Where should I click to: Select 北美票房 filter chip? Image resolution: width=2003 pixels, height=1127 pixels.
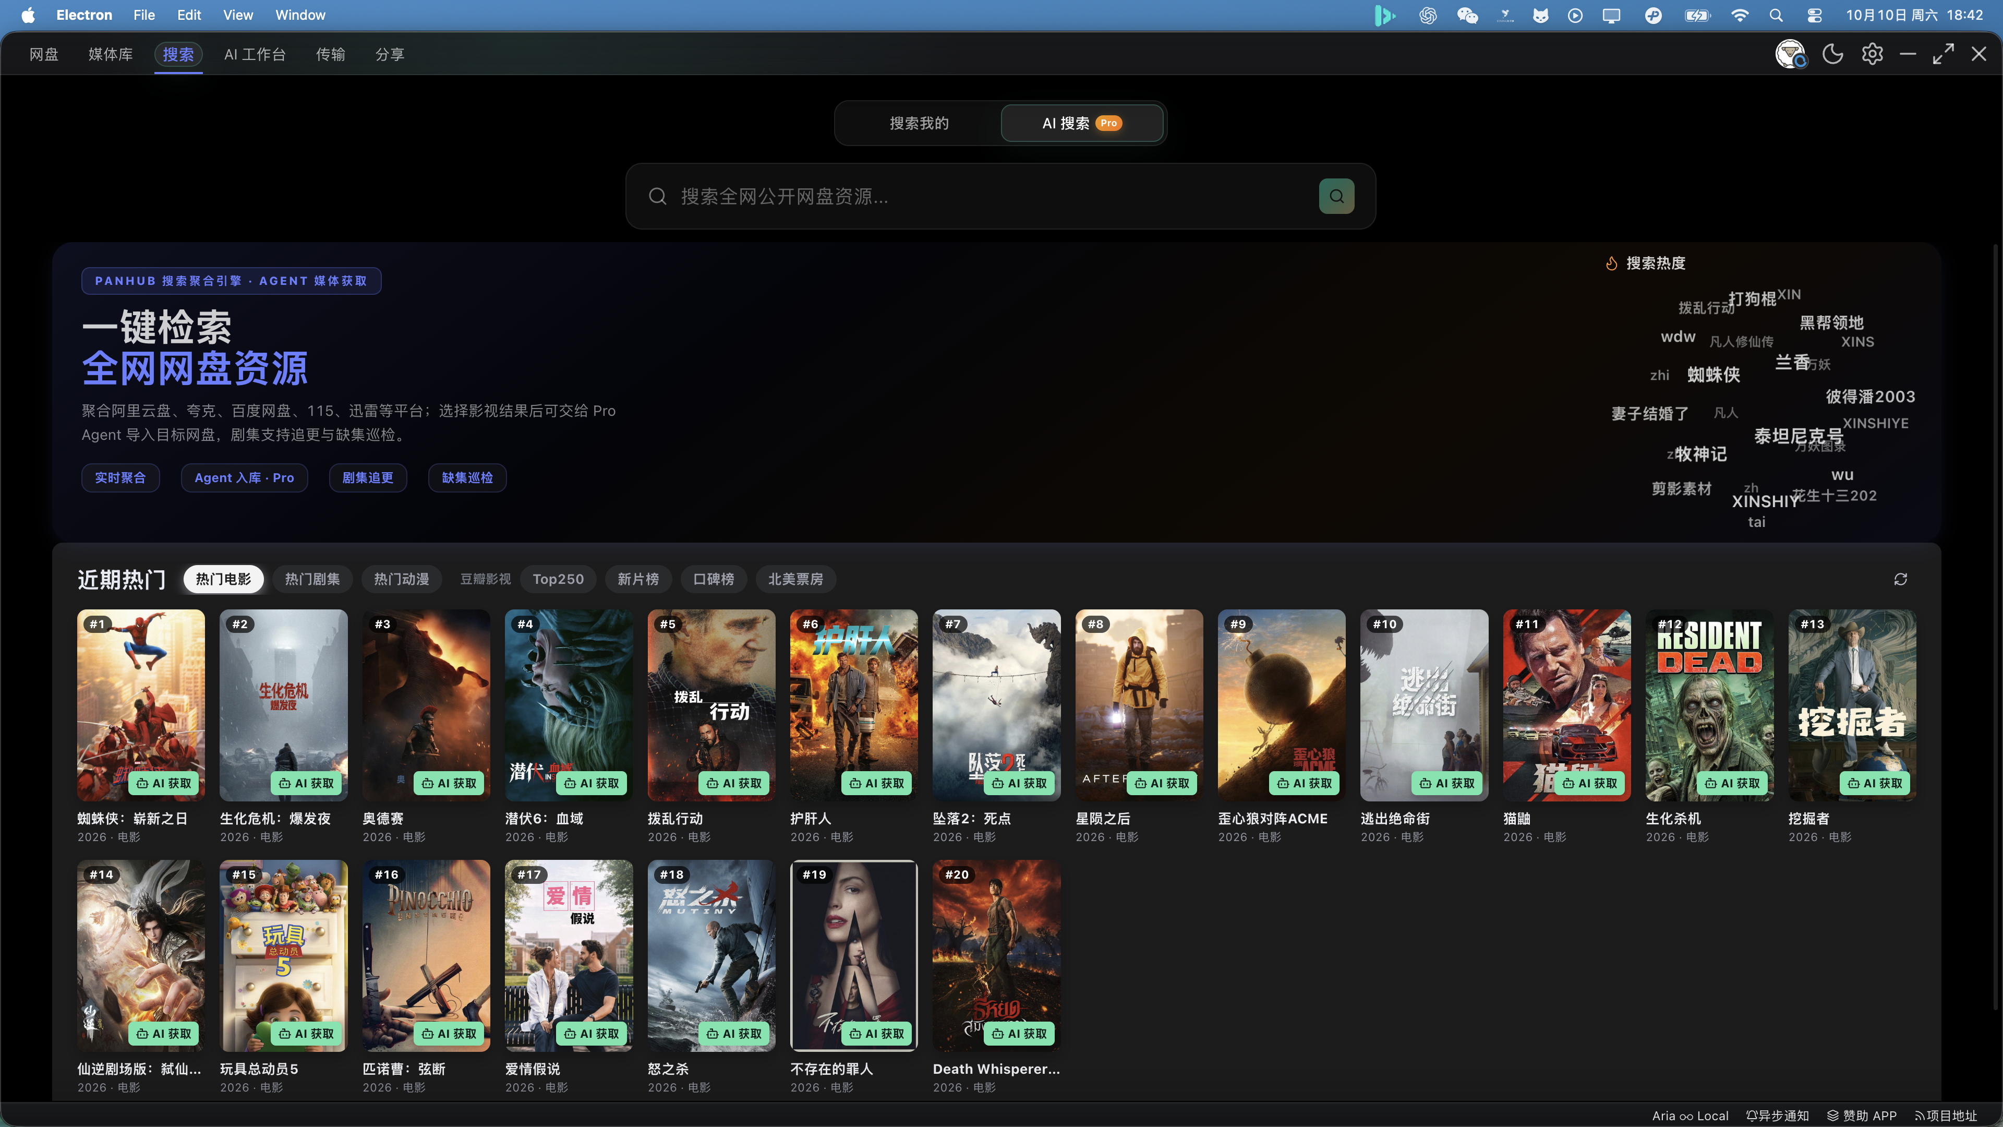795,579
